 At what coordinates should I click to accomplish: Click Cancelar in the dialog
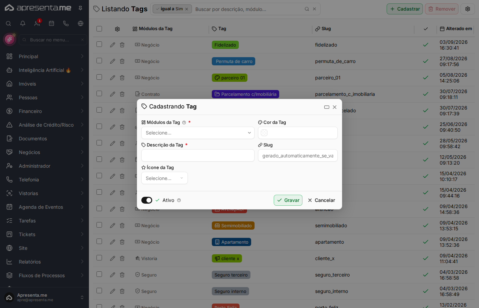pyautogui.click(x=321, y=200)
